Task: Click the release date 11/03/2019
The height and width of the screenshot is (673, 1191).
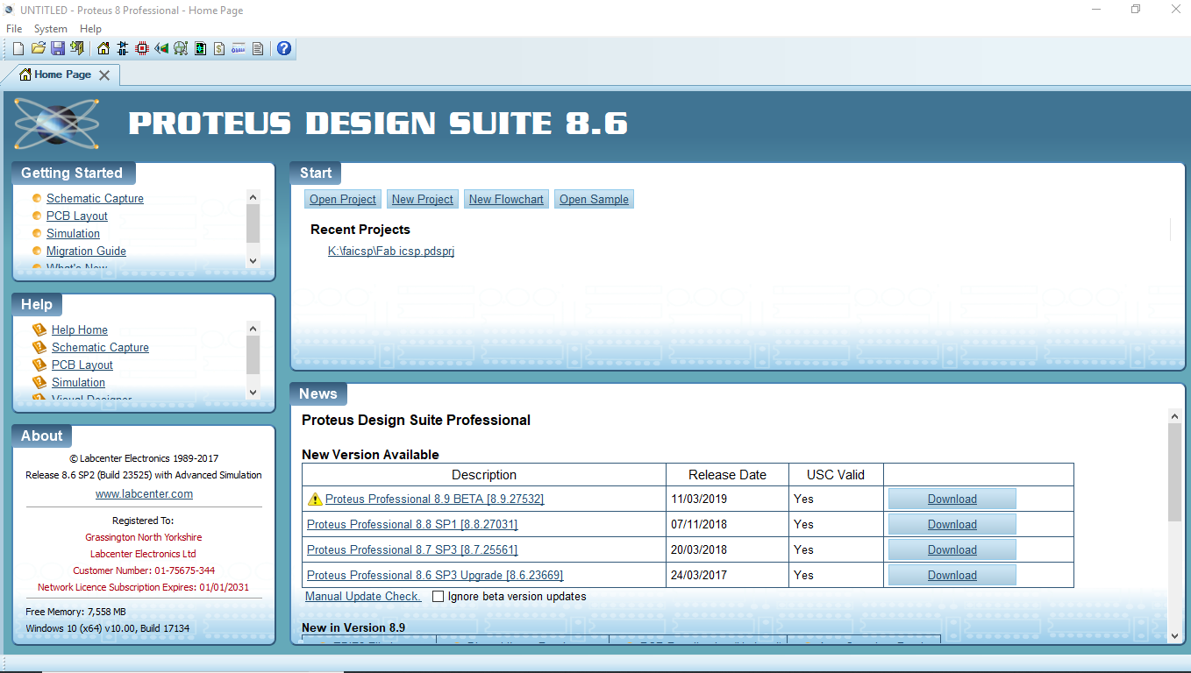Action: [699, 499]
